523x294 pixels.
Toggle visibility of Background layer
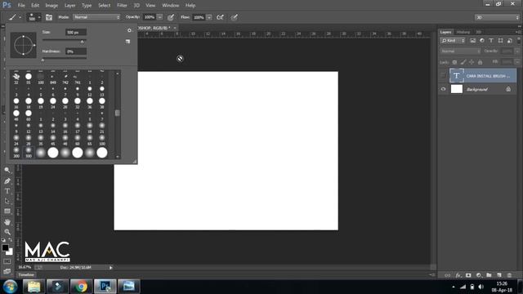pos(443,89)
